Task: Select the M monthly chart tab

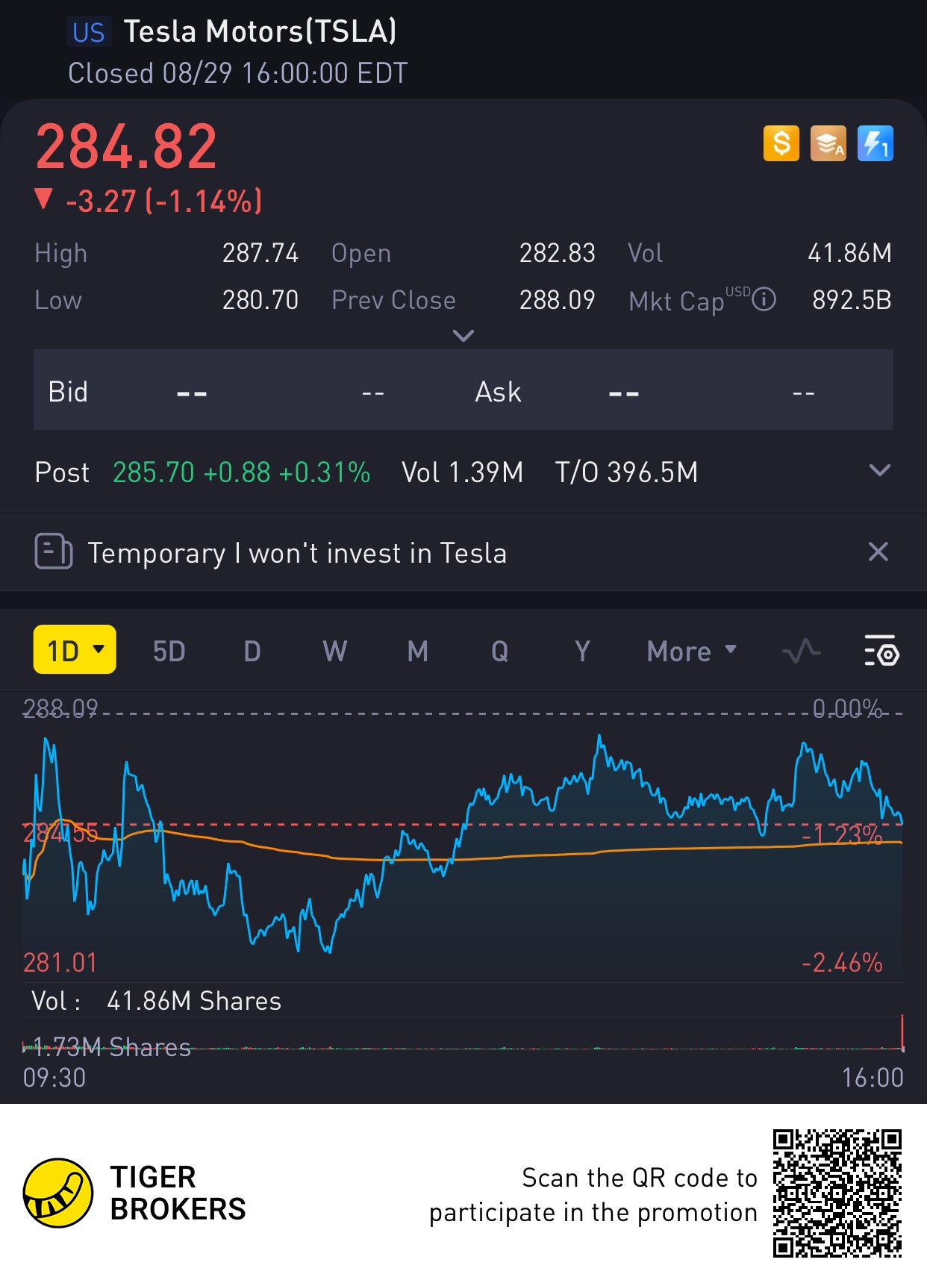Action: click(x=417, y=651)
